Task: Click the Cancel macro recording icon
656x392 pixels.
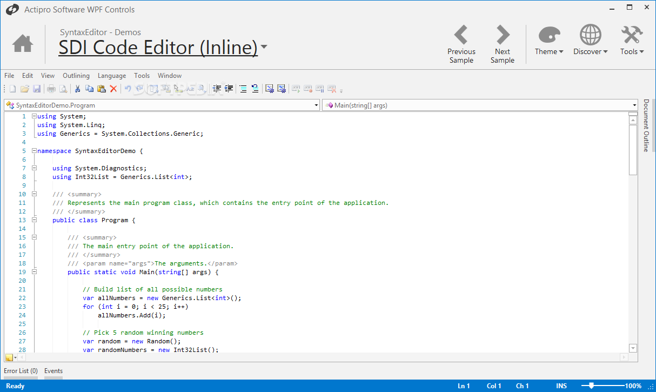Action: [332, 89]
